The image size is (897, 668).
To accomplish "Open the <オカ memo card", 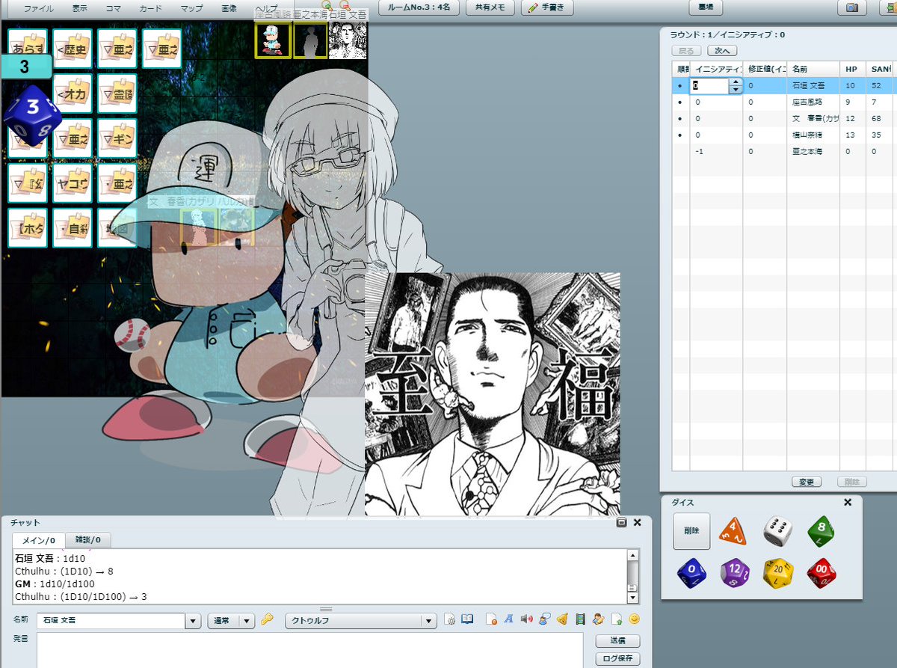I will click(73, 94).
